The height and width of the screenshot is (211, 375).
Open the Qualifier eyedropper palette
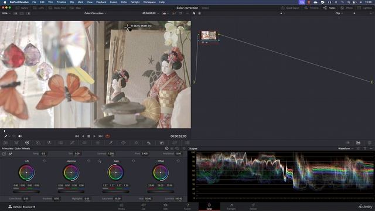[x=111, y=143]
